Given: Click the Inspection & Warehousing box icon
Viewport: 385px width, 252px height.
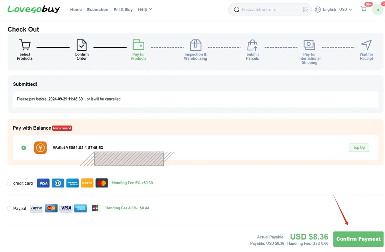Looking at the screenshot, I should [195, 45].
